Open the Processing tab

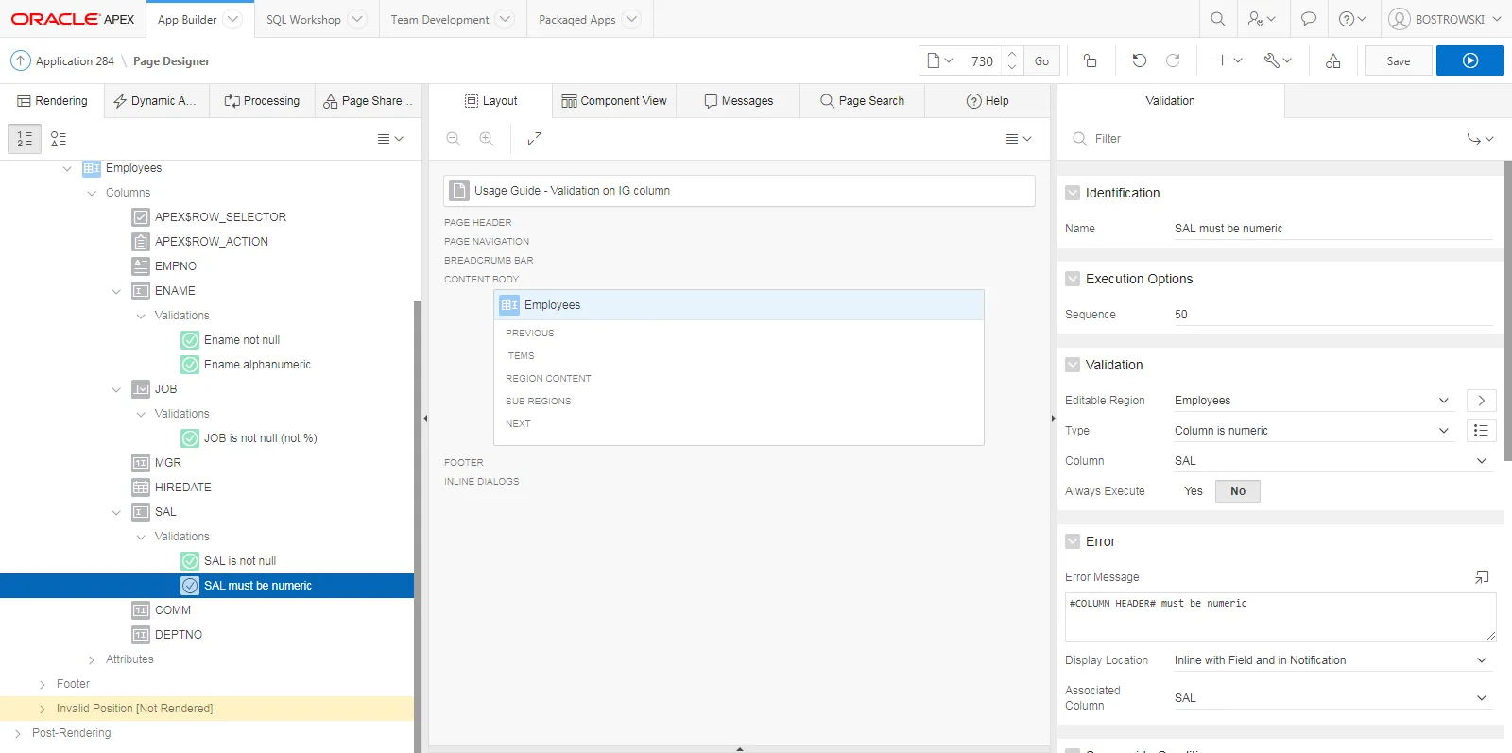pyautogui.click(x=262, y=101)
